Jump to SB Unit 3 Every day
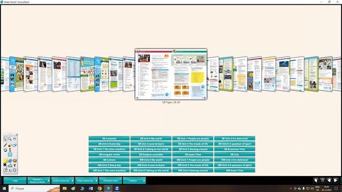The image size is (342, 192). (109, 143)
